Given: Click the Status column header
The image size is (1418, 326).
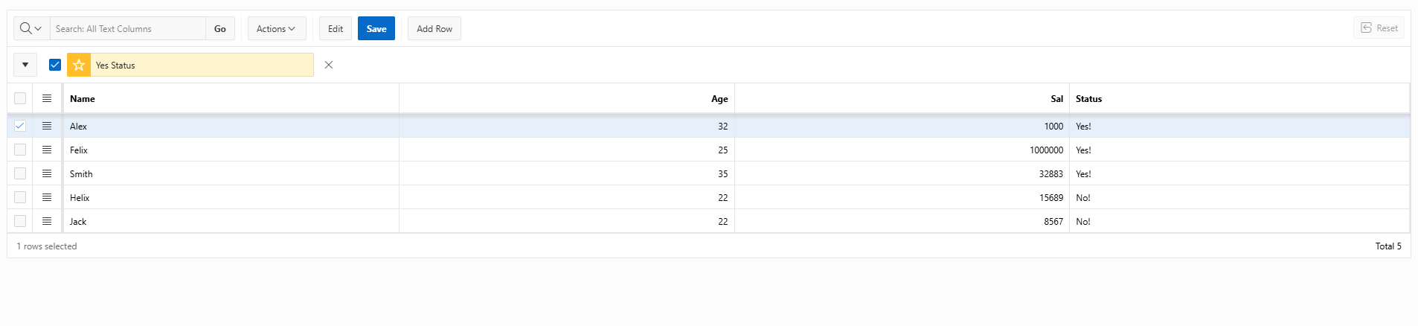Looking at the screenshot, I should point(1088,98).
